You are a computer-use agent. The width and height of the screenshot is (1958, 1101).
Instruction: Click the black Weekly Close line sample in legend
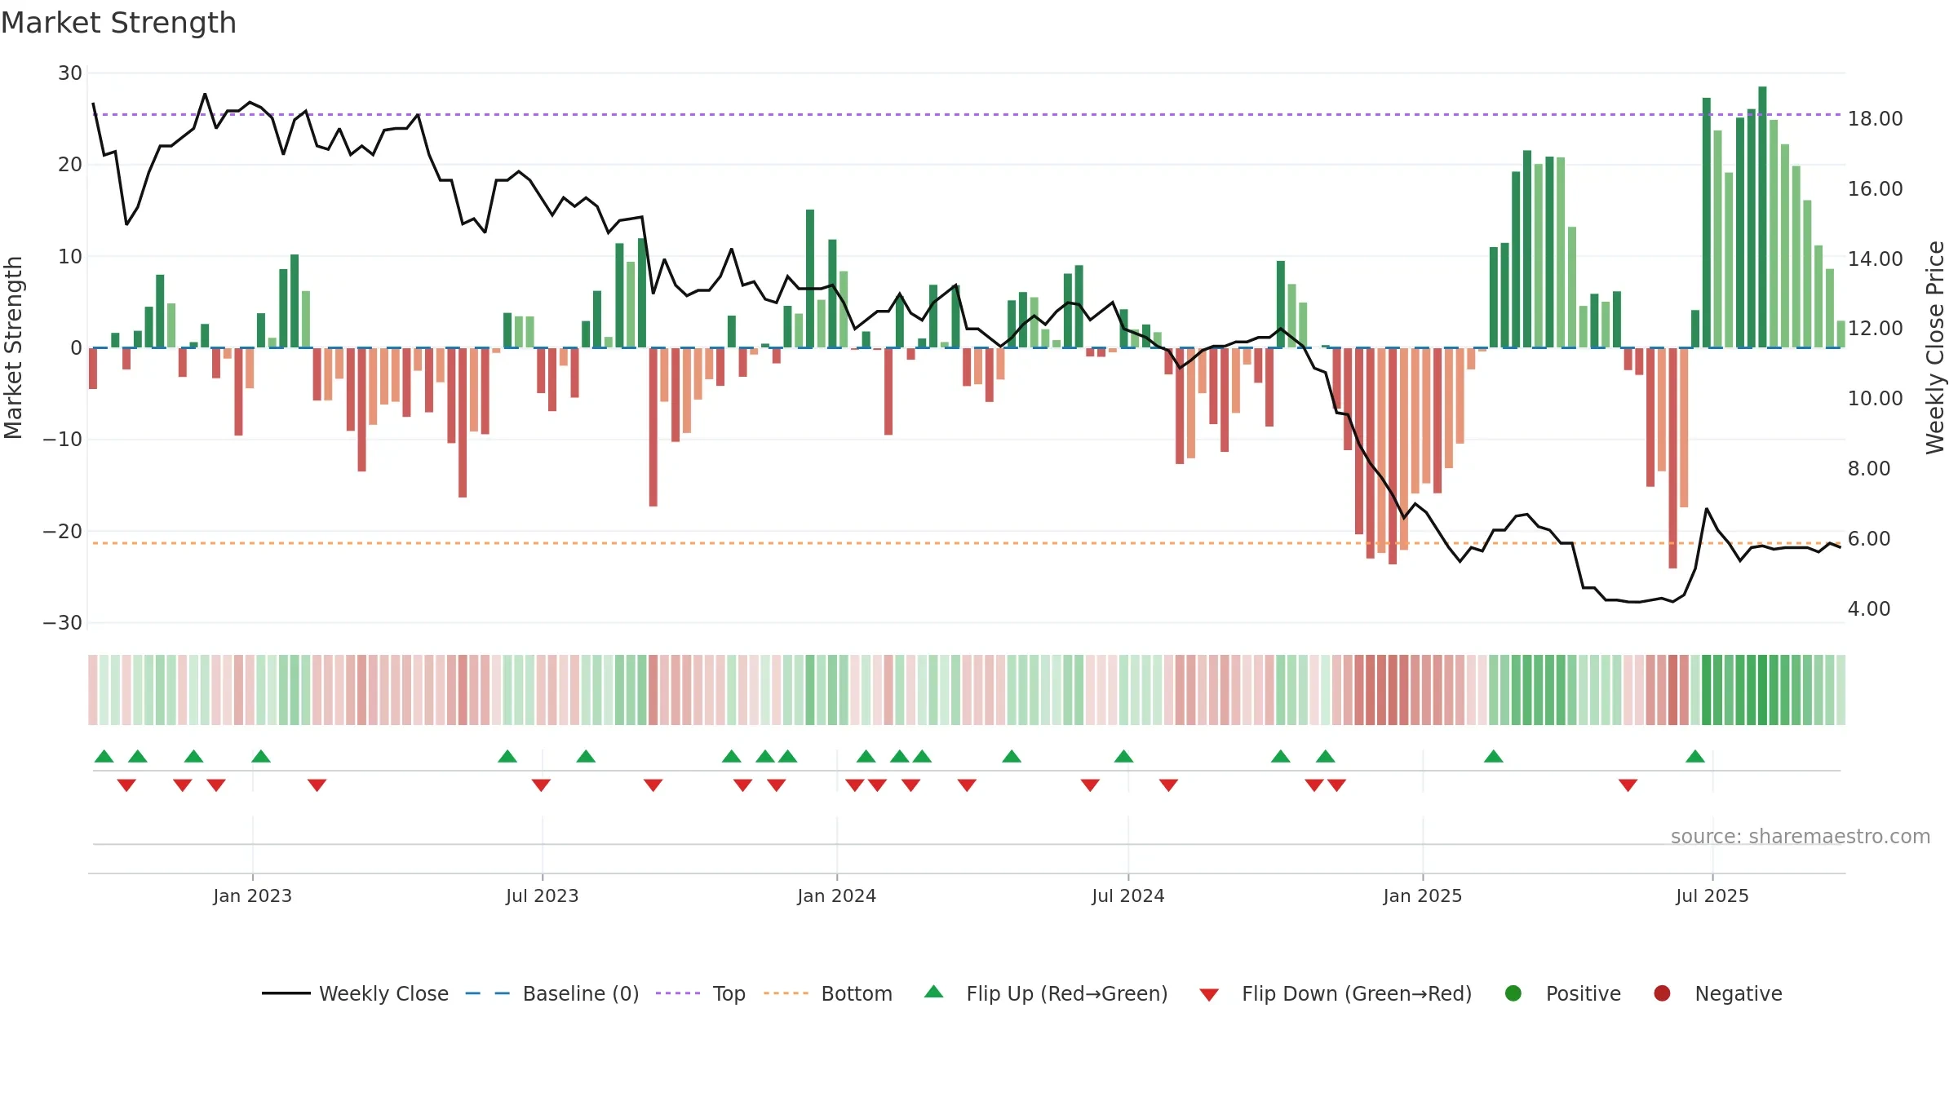[x=286, y=993]
